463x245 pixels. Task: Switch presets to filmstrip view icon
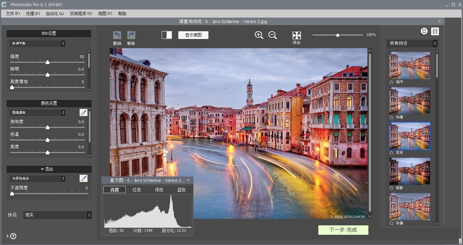point(424,31)
